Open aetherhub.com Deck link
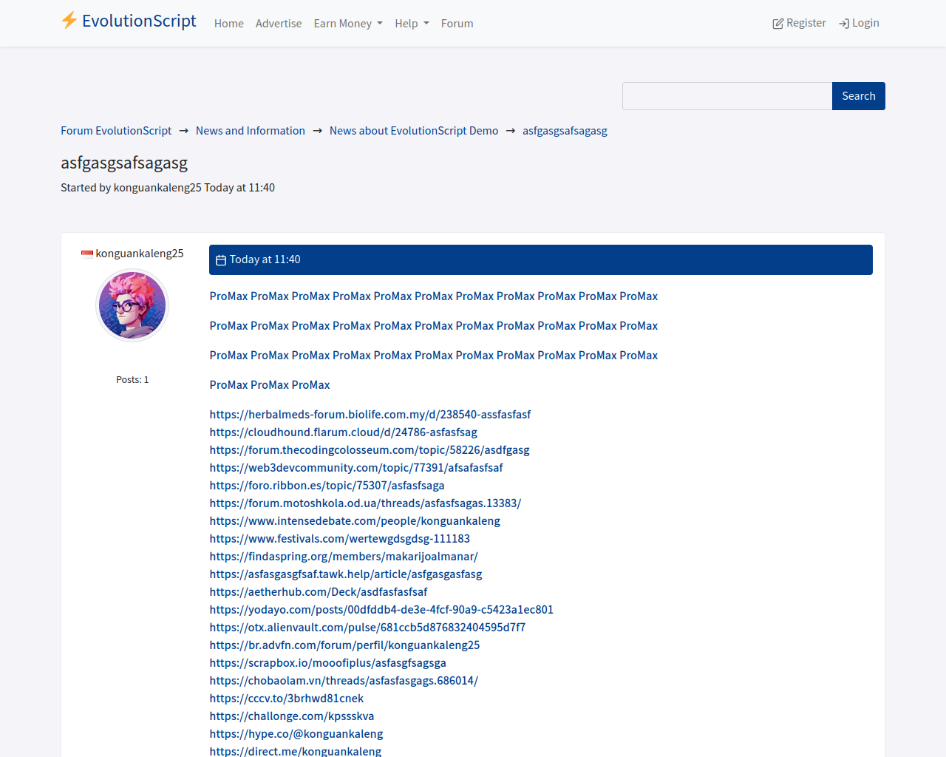 [319, 592]
